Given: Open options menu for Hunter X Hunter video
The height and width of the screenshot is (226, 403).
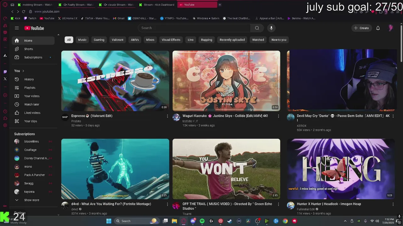Looking at the screenshot, I should point(393,204).
